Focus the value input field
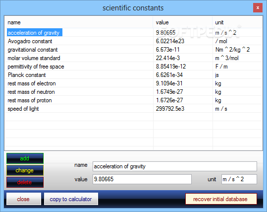This screenshot has width=267, height=212. click(x=142, y=179)
